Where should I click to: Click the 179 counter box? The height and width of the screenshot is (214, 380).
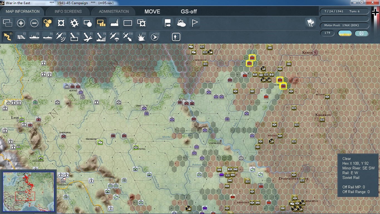[x=327, y=33]
